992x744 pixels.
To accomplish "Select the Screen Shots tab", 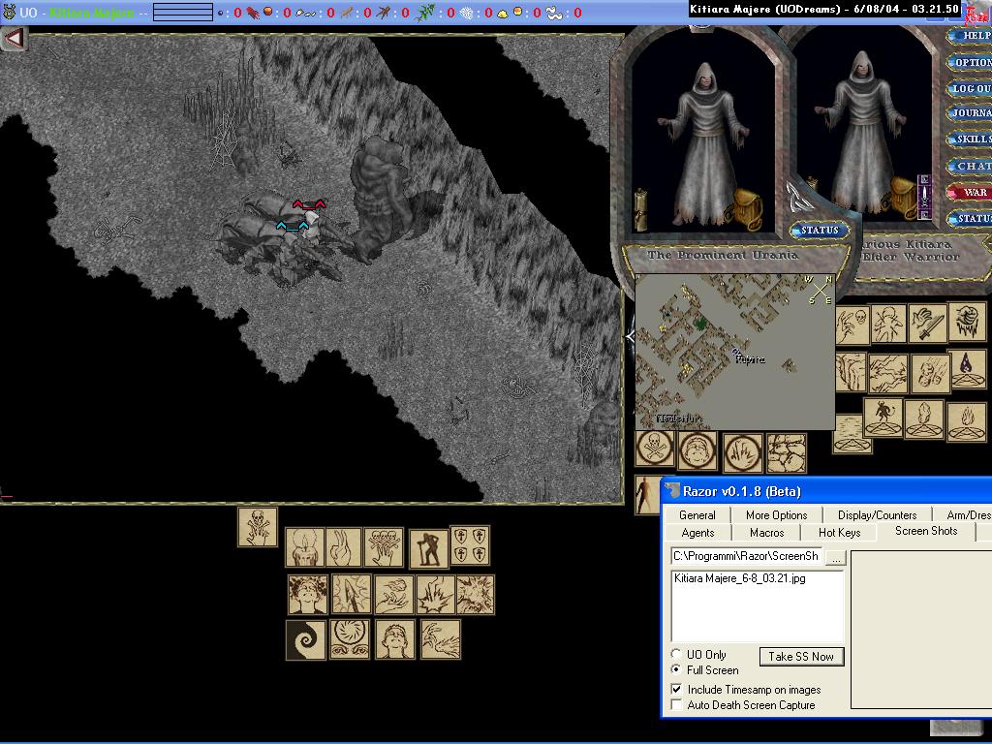I will (x=926, y=532).
